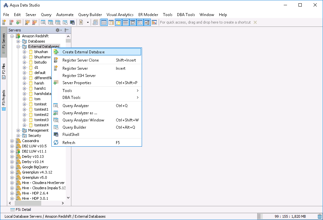Open FluidShell from the toolbar icon
Screen dimensions: 323x220
pos(72,22)
